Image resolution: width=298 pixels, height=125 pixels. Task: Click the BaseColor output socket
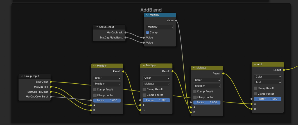51,82
